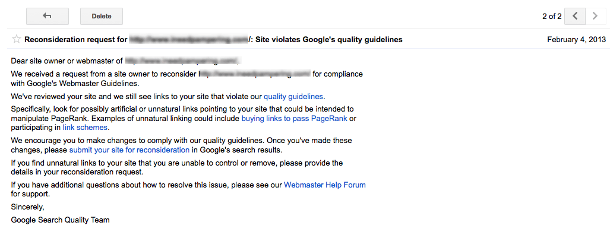This screenshot has width=610, height=235.
Task: Open the quality guidelines link
Action: click(x=294, y=96)
